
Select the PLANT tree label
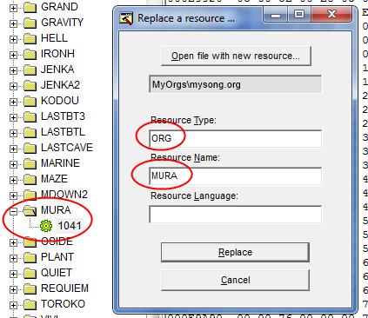pyautogui.click(x=57, y=257)
